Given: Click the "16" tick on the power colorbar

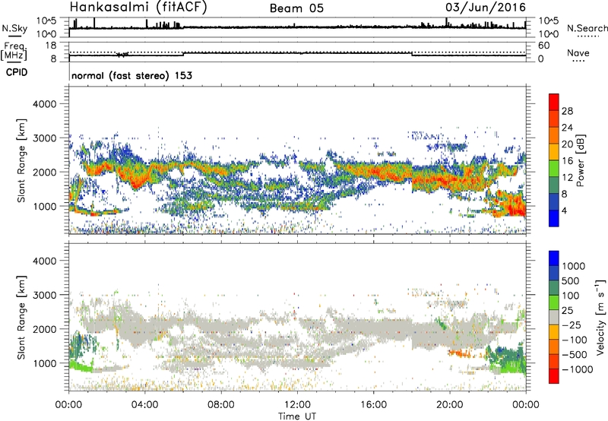Looking at the screenshot, I should point(567,161).
